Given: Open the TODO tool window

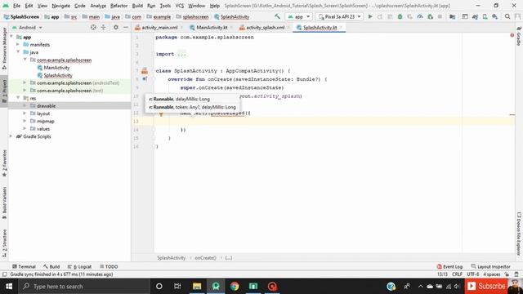Looking at the screenshot, I should (x=109, y=267).
